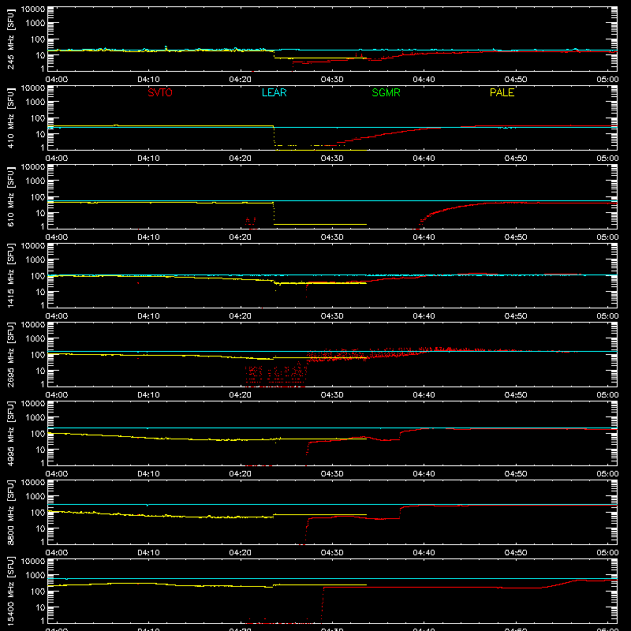
Task: Select the 8800 MHz [SFU] axis label
Action: (10, 512)
